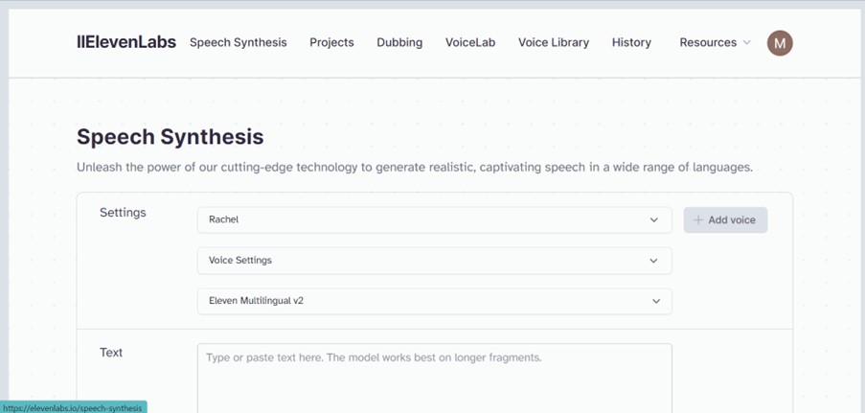Screen dimensions: 865x413
Task: Click the Text section label
Action: click(111, 353)
